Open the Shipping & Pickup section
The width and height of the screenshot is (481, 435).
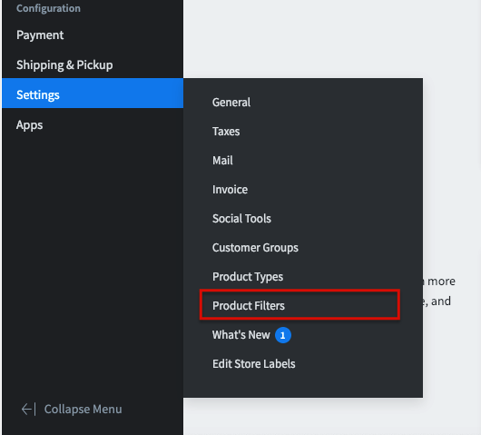(64, 64)
